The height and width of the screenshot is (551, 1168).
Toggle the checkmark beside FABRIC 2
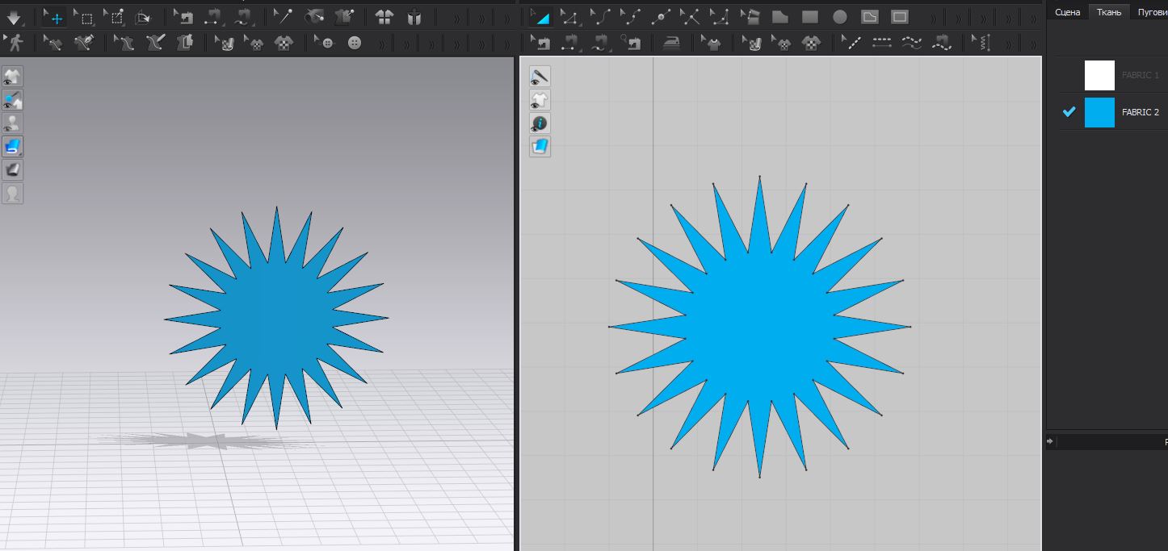point(1069,112)
